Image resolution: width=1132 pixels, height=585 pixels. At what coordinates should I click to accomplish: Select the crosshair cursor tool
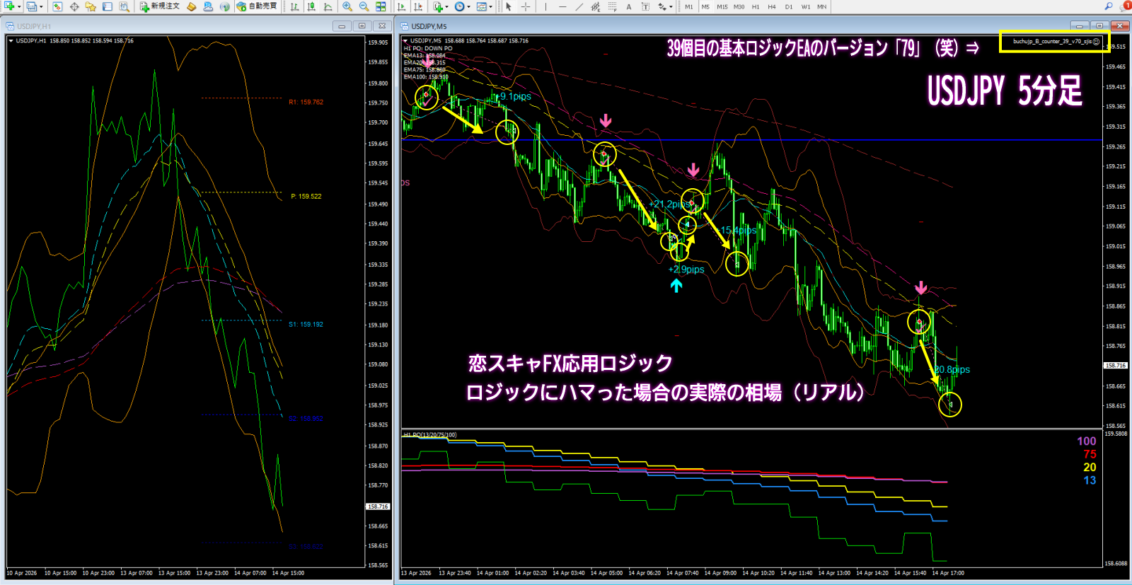coord(526,6)
